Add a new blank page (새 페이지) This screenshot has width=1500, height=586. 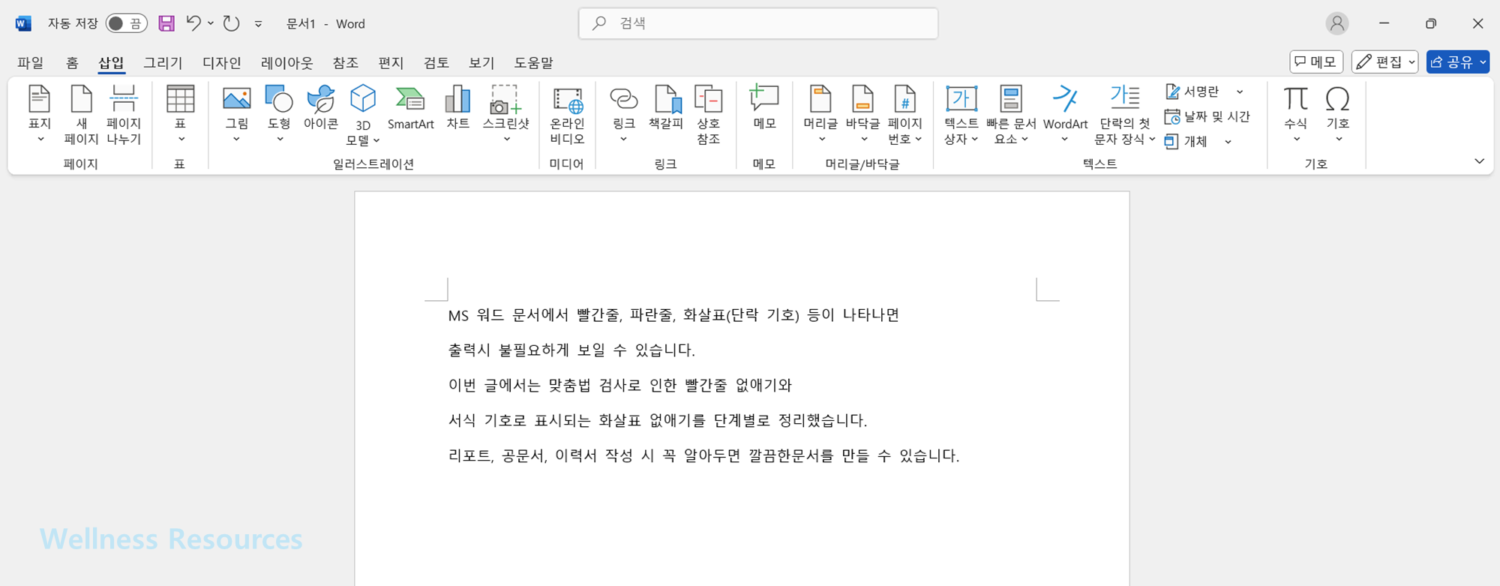pyautogui.click(x=81, y=114)
